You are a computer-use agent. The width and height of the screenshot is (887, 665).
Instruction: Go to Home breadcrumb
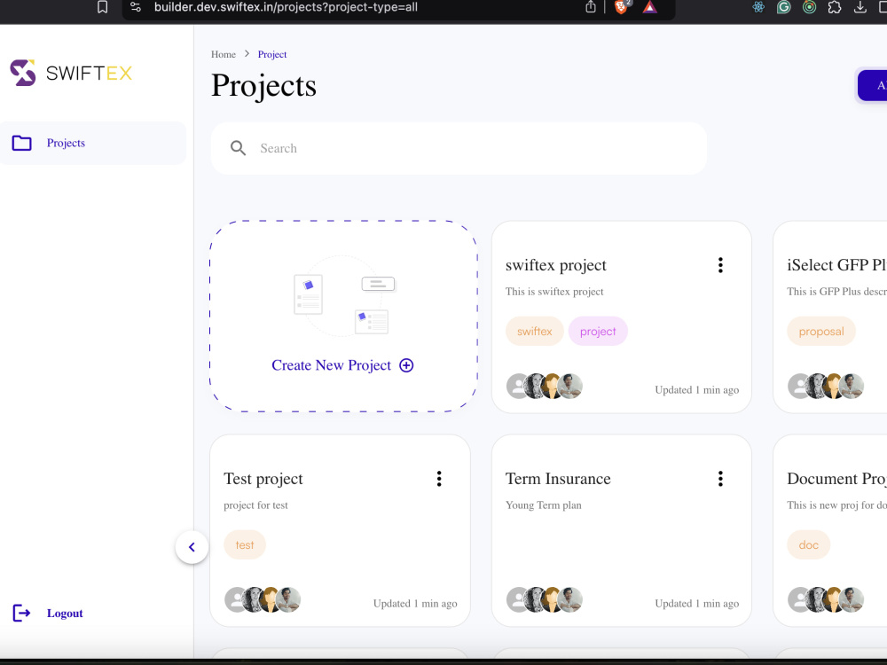(223, 54)
